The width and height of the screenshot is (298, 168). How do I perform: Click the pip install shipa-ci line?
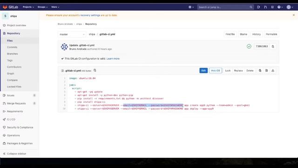(x=90, y=102)
